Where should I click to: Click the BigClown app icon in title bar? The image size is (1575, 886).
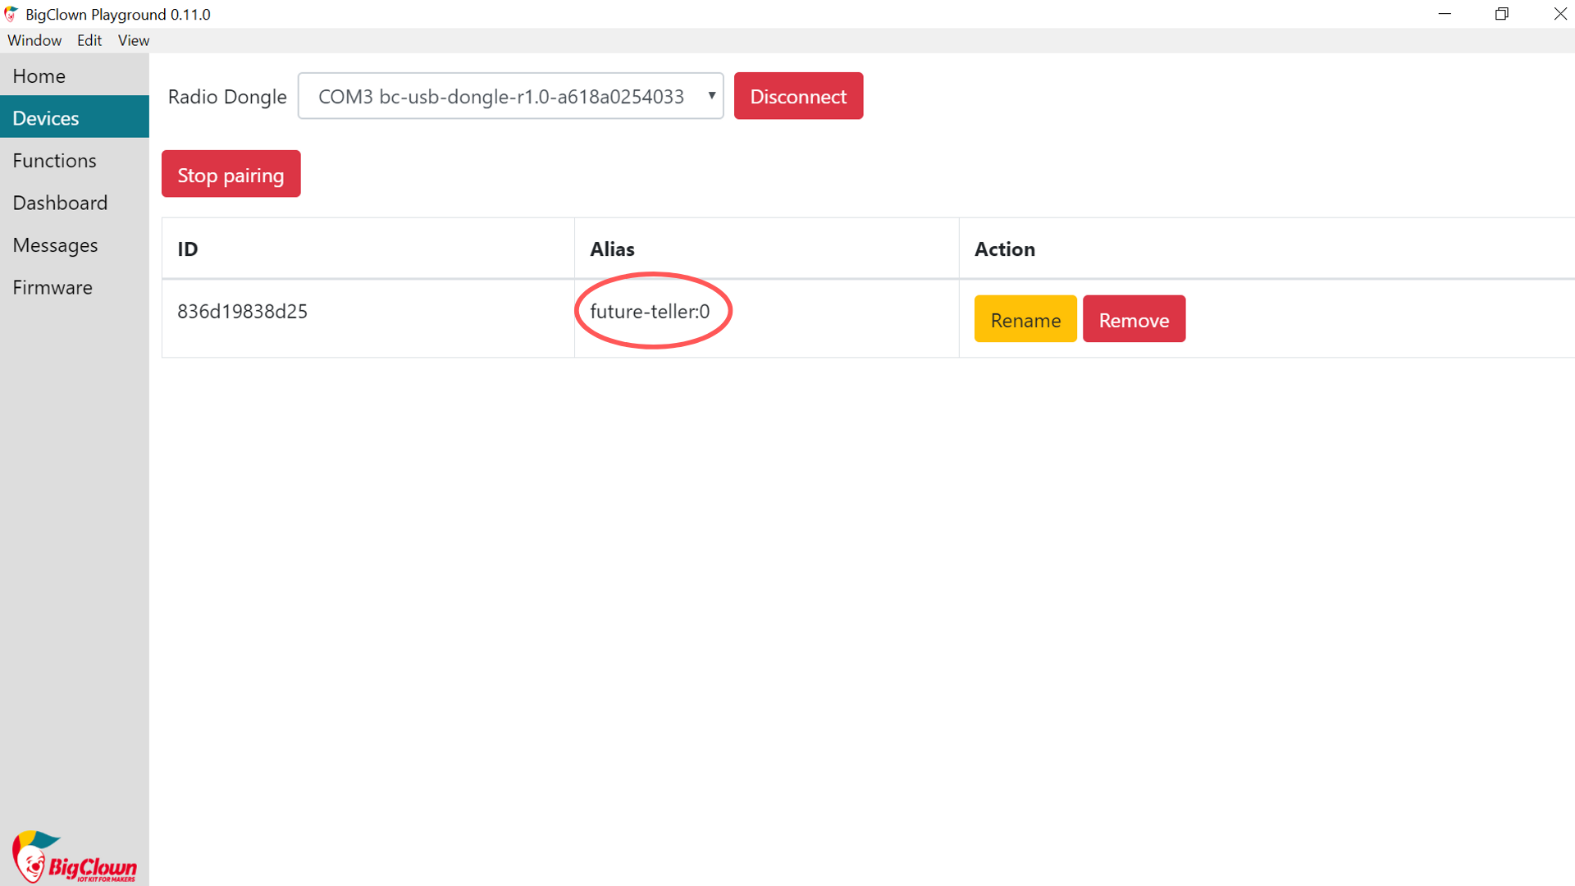click(x=11, y=14)
